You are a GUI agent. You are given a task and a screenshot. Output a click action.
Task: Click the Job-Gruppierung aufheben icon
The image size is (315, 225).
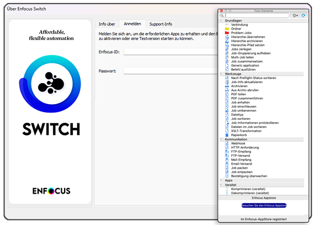tap(227, 53)
